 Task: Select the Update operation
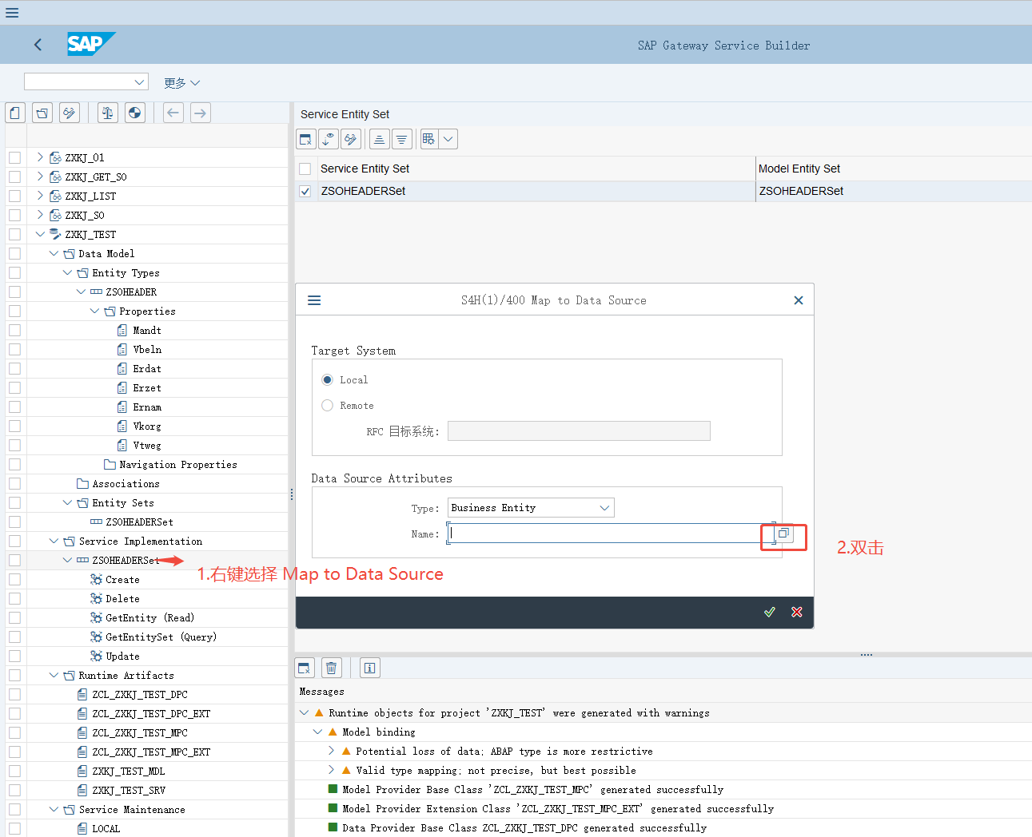(x=122, y=657)
